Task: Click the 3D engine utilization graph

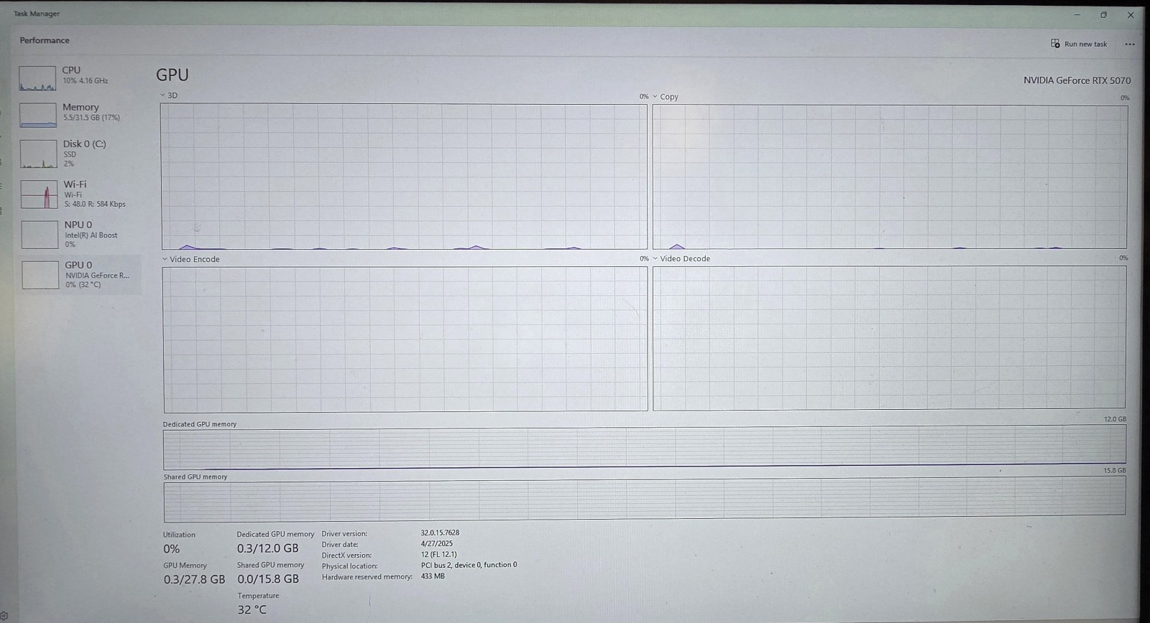Action: click(x=404, y=177)
